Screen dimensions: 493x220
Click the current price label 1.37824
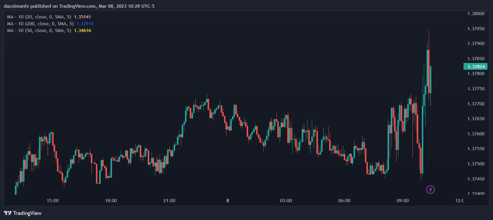[x=475, y=66]
